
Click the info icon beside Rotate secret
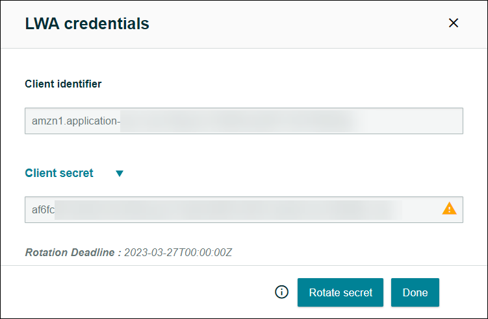(281, 292)
